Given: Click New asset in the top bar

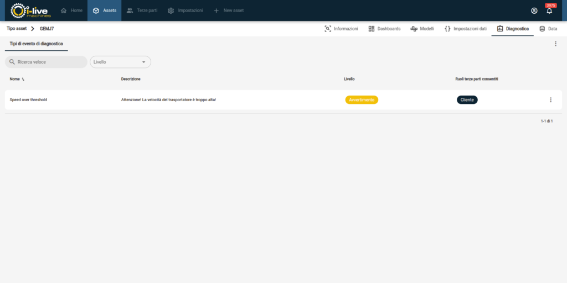Looking at the screenshot, I should pyautogui.click(x=228, y=11).
